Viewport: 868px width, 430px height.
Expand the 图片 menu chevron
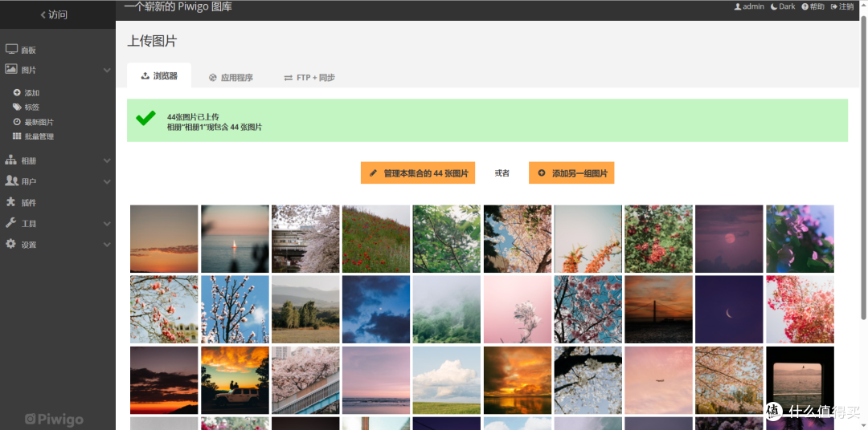(x=107, y=70)
